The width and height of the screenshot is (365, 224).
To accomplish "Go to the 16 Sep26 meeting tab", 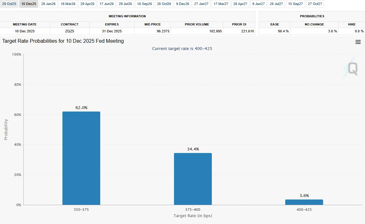I will (144, 4).
